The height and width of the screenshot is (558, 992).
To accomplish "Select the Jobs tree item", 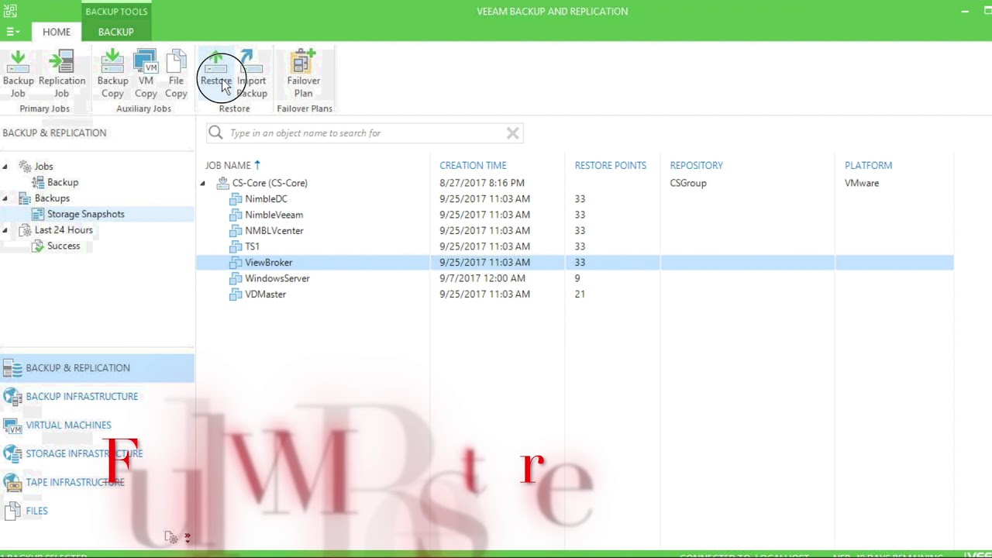I will (43, 167).
